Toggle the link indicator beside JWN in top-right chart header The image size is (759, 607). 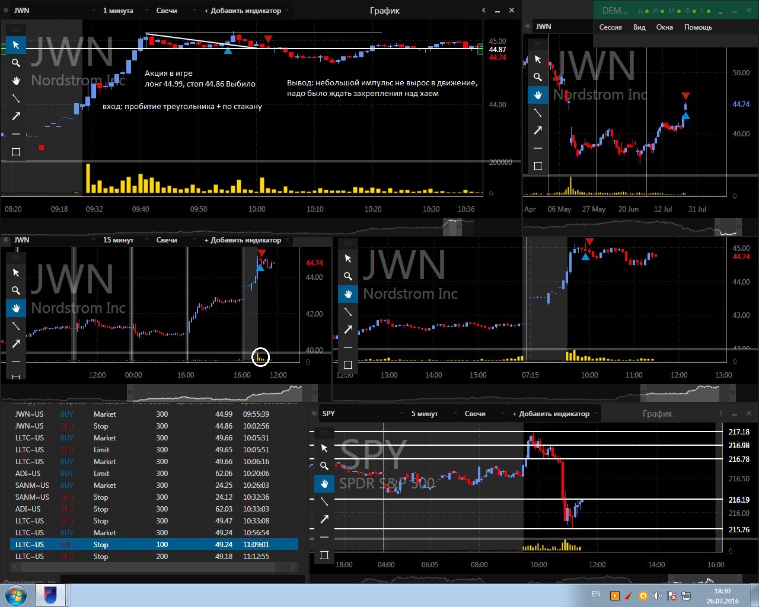(x=528, y=27)
